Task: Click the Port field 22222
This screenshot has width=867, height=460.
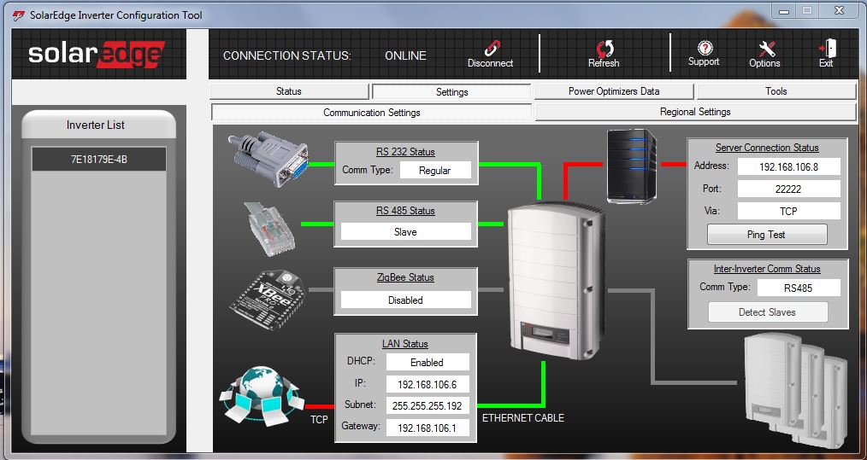Action: pos(788,189)
